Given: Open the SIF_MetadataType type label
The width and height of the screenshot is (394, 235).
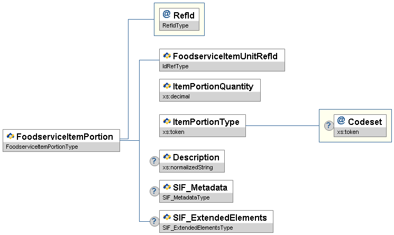Looking at the screenshot, I should pyautogui.click(x=186, y=197).
